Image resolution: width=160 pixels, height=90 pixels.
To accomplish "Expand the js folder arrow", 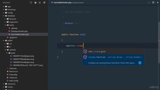I will [x=5, y=47].
